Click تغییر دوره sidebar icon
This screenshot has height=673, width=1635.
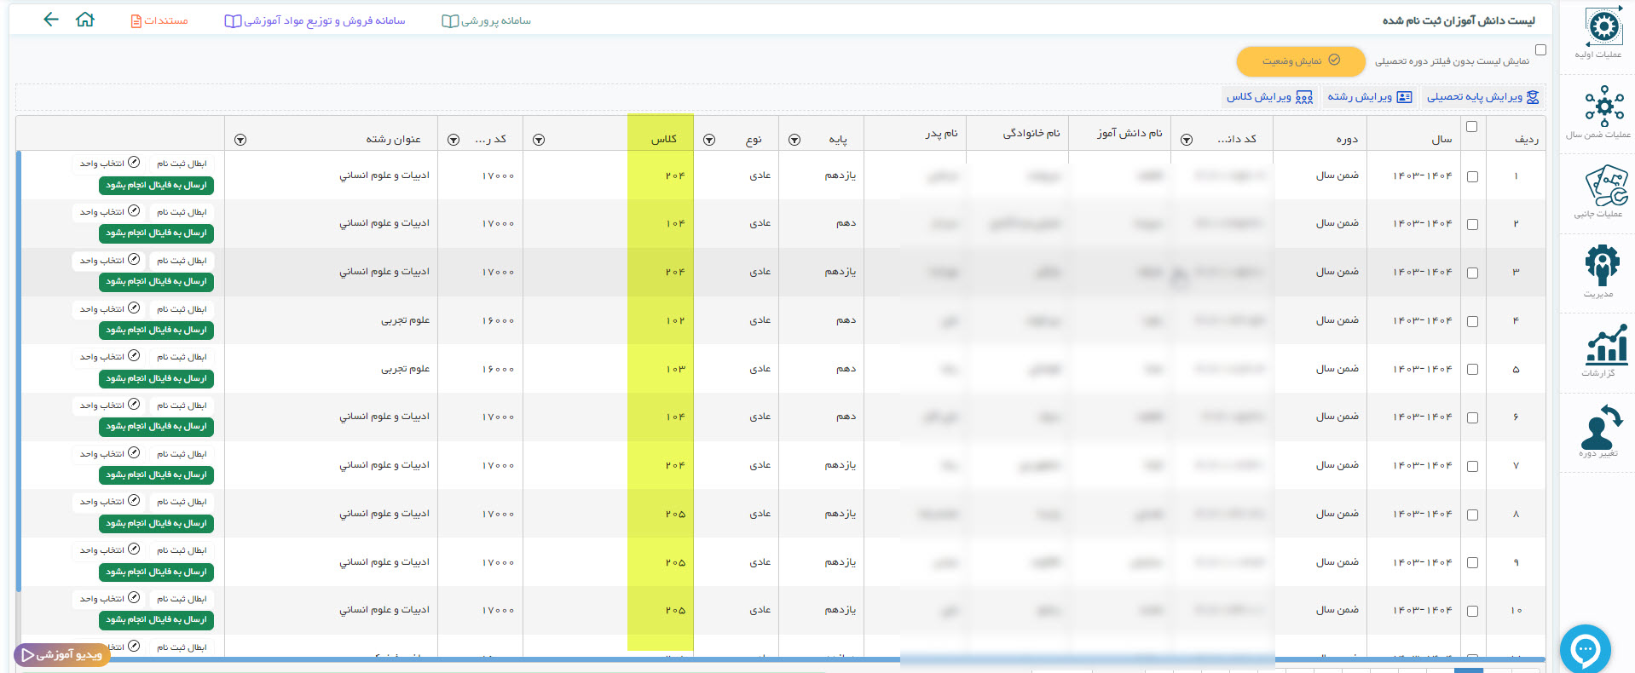[x=1601, y=427]
